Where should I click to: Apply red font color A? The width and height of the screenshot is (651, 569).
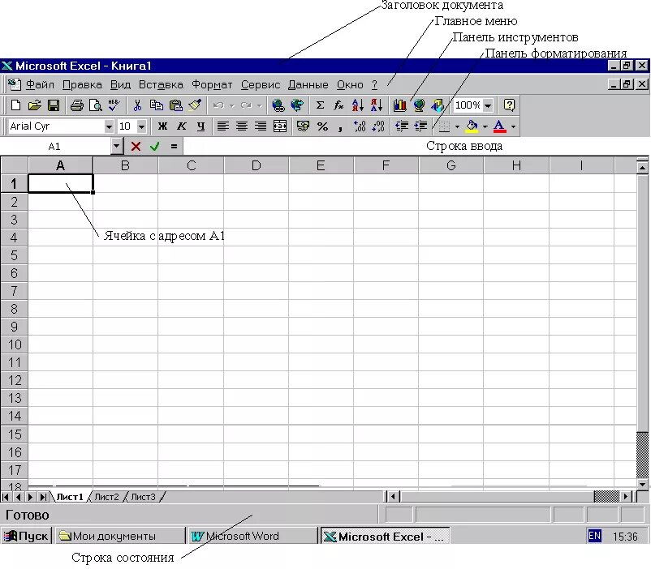coord(499,126)
